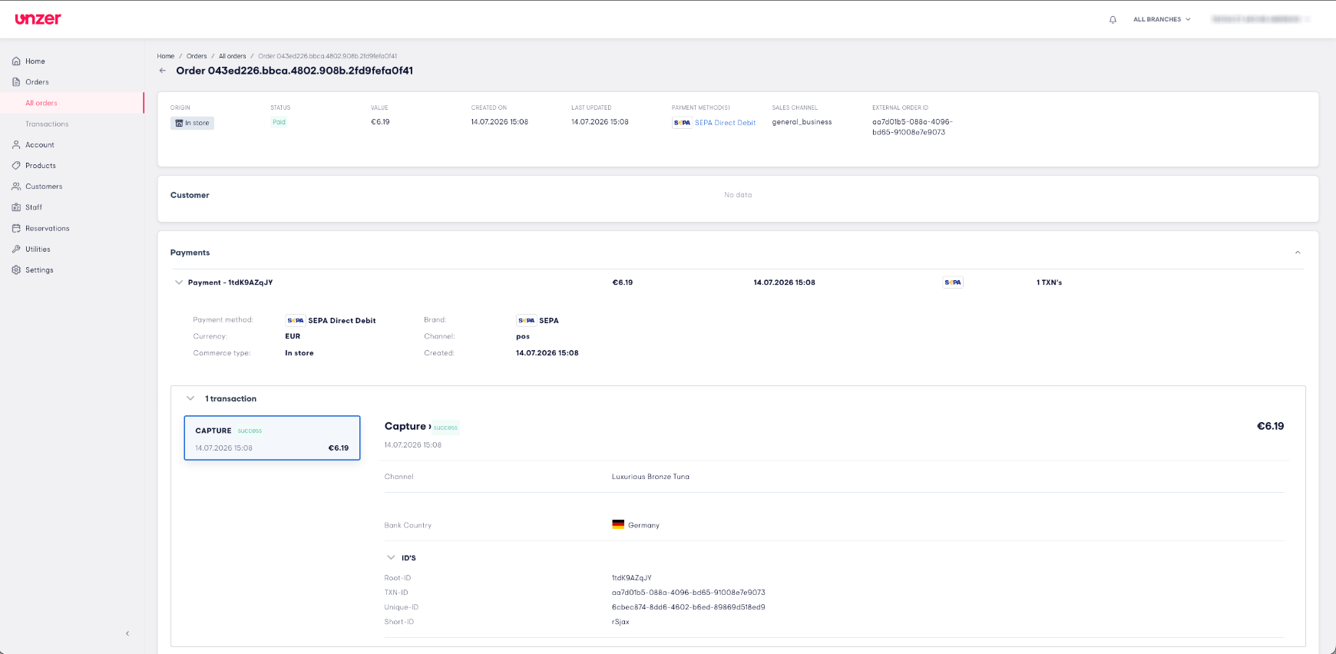Click general_business sales channel value
This screenshot has width=1336, height=654.
(x=802, y=122)
